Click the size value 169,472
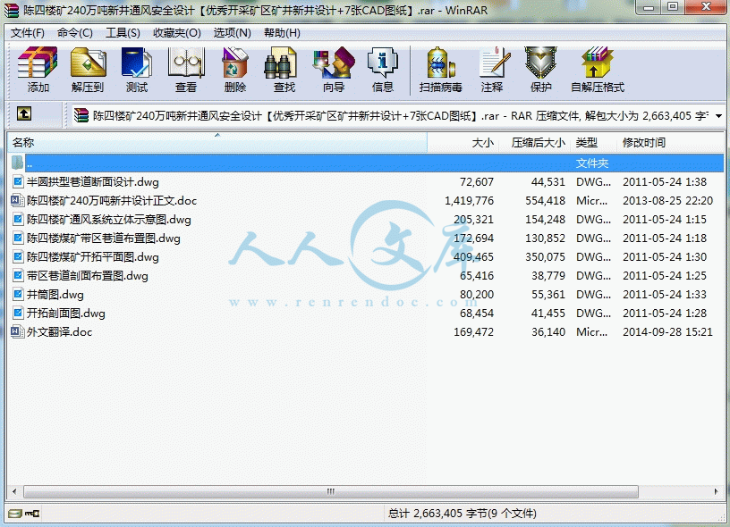 473,331
